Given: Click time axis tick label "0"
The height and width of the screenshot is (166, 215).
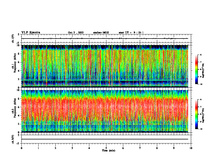Looking at the screenshot, I should (x=21, y=148).
